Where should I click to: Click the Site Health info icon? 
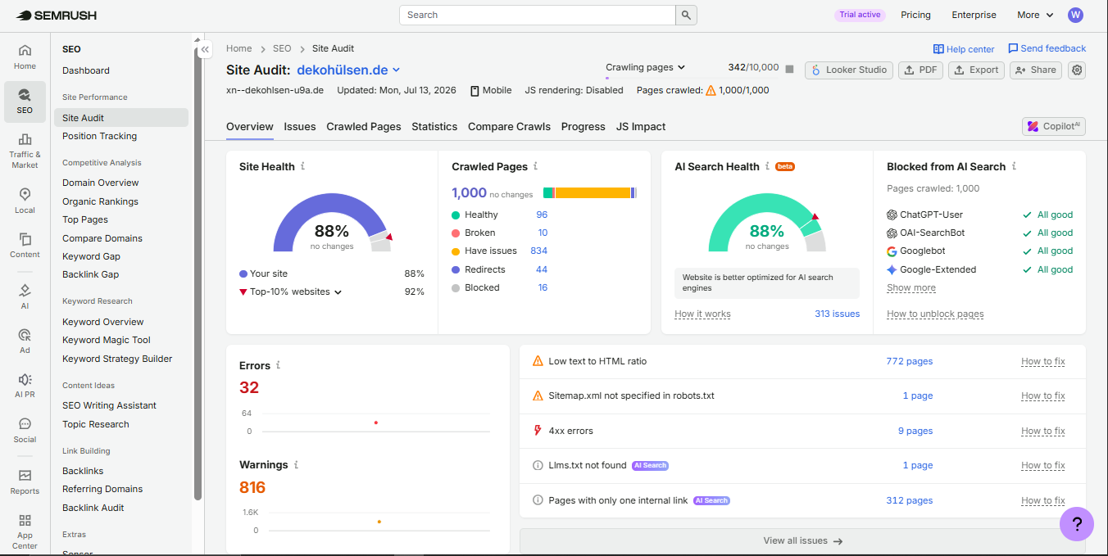coord(302,166)
